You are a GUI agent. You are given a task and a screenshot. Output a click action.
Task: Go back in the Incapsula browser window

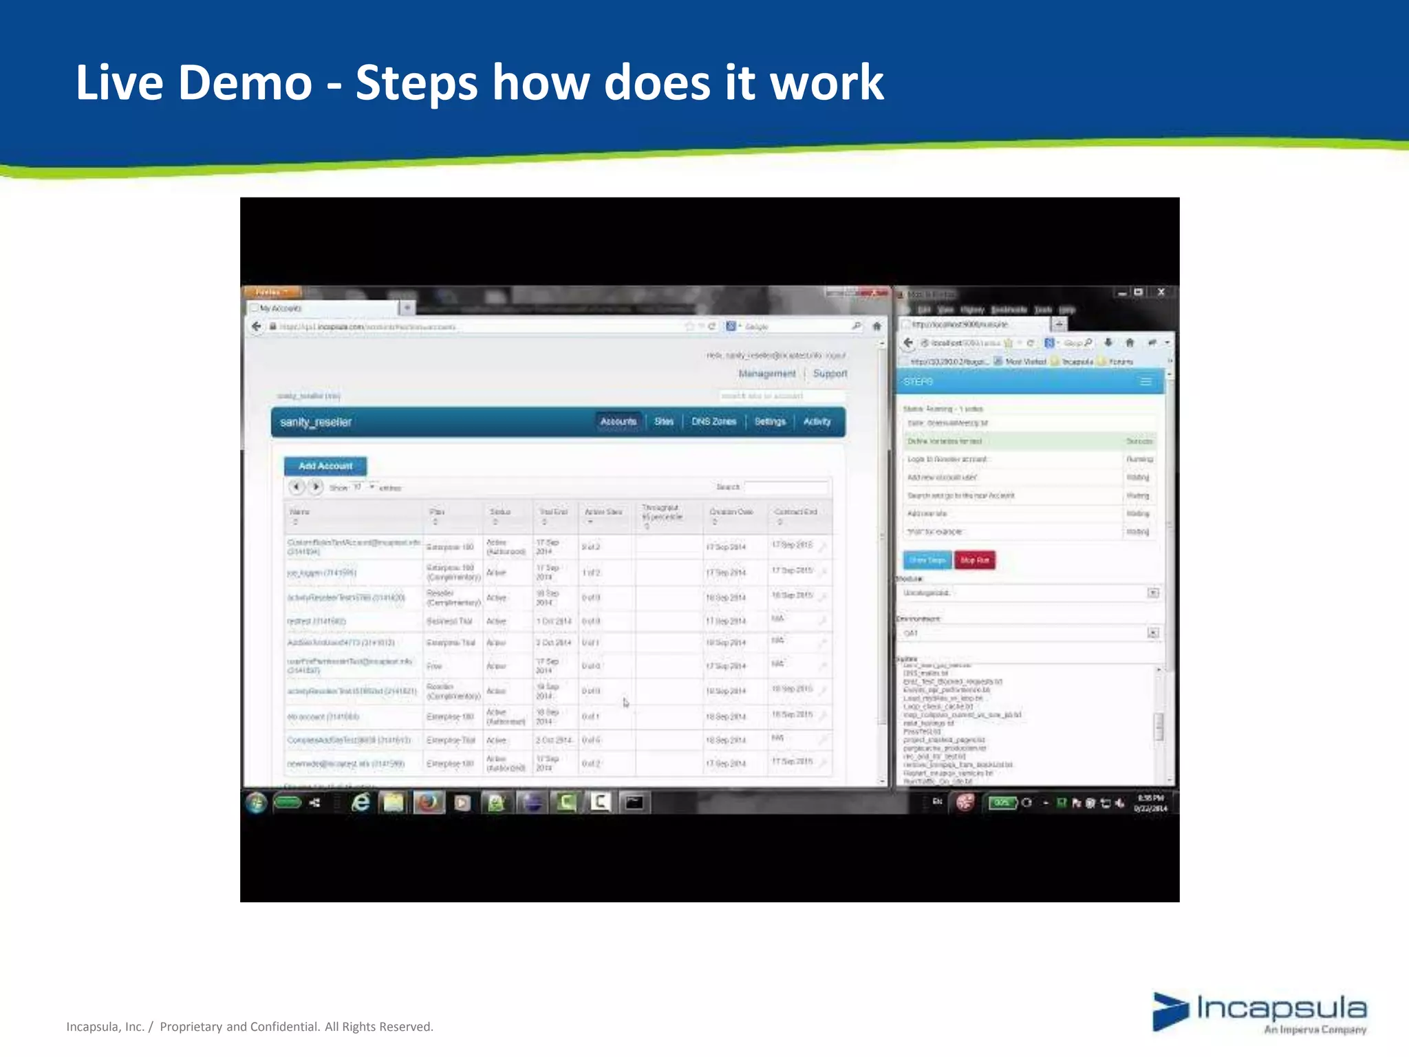tap(257, 327)
